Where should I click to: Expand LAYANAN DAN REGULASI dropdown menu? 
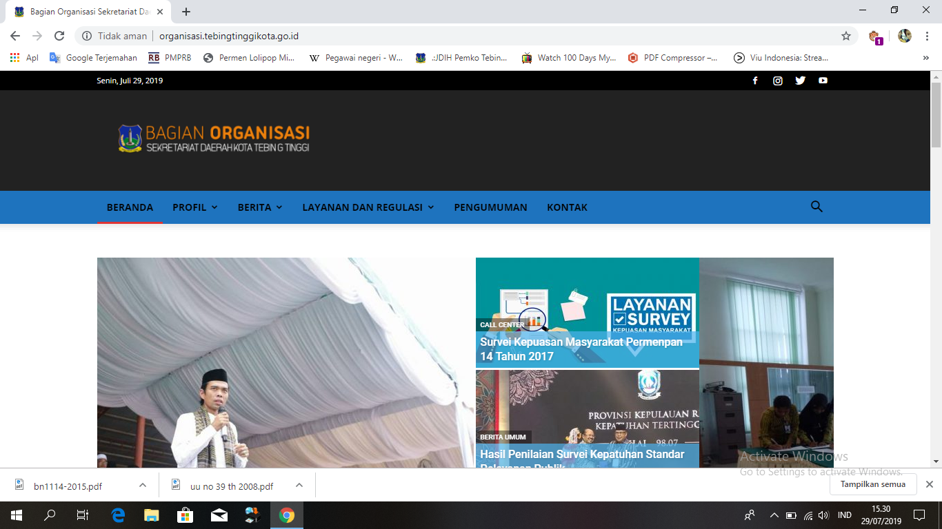(x=368, y=207)
